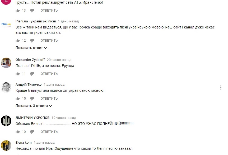Viewport: 228px width, 155px height.
Task: Expand 'Показать ответ' under Pisni.ua comment
Action: [31, 48]
